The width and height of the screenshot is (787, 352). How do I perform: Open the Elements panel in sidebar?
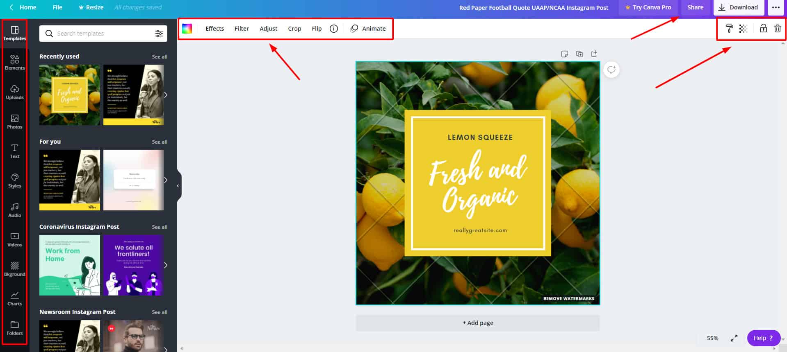15,63
